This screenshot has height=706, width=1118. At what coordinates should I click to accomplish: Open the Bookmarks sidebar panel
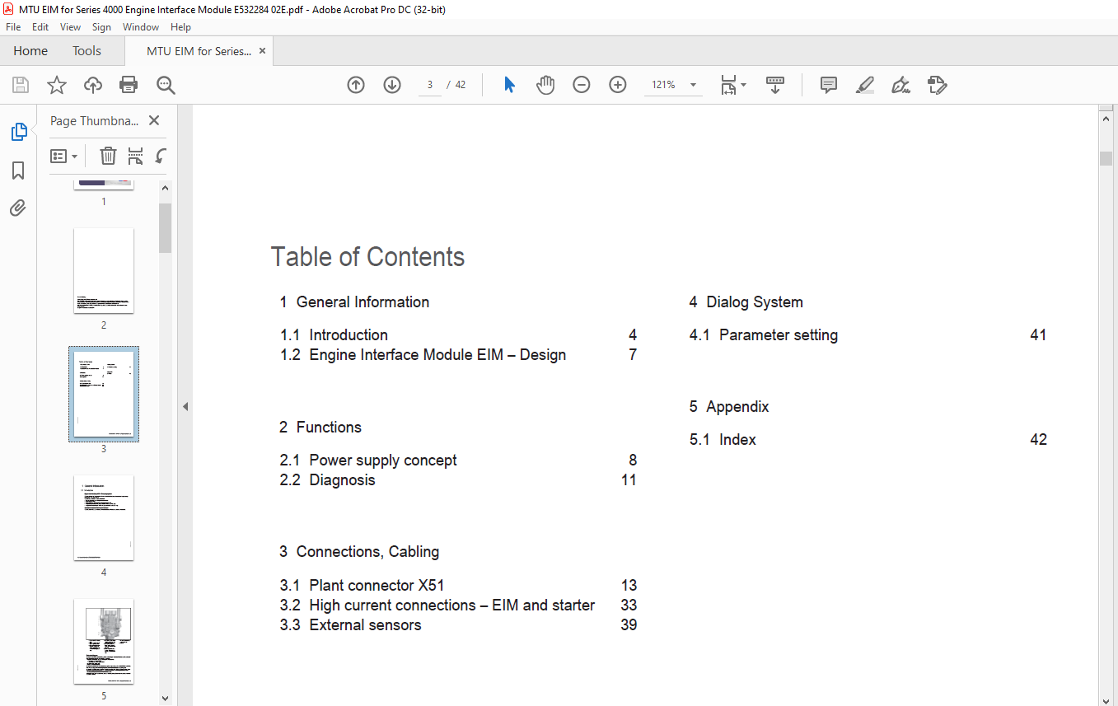click(18, 171)
